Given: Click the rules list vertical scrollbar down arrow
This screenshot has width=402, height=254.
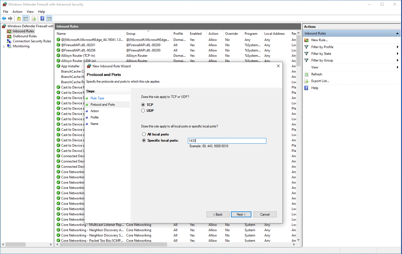Looking at the screenshot, I should (299, 240).
